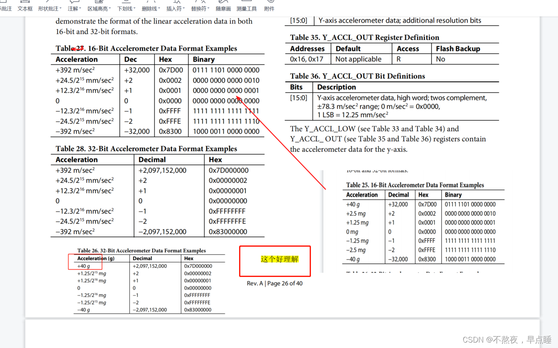
Task: Click the 'Y_ACCL_LOW (see Table 33 and Table 34)' paragraph line
Action: click(374, 129)
